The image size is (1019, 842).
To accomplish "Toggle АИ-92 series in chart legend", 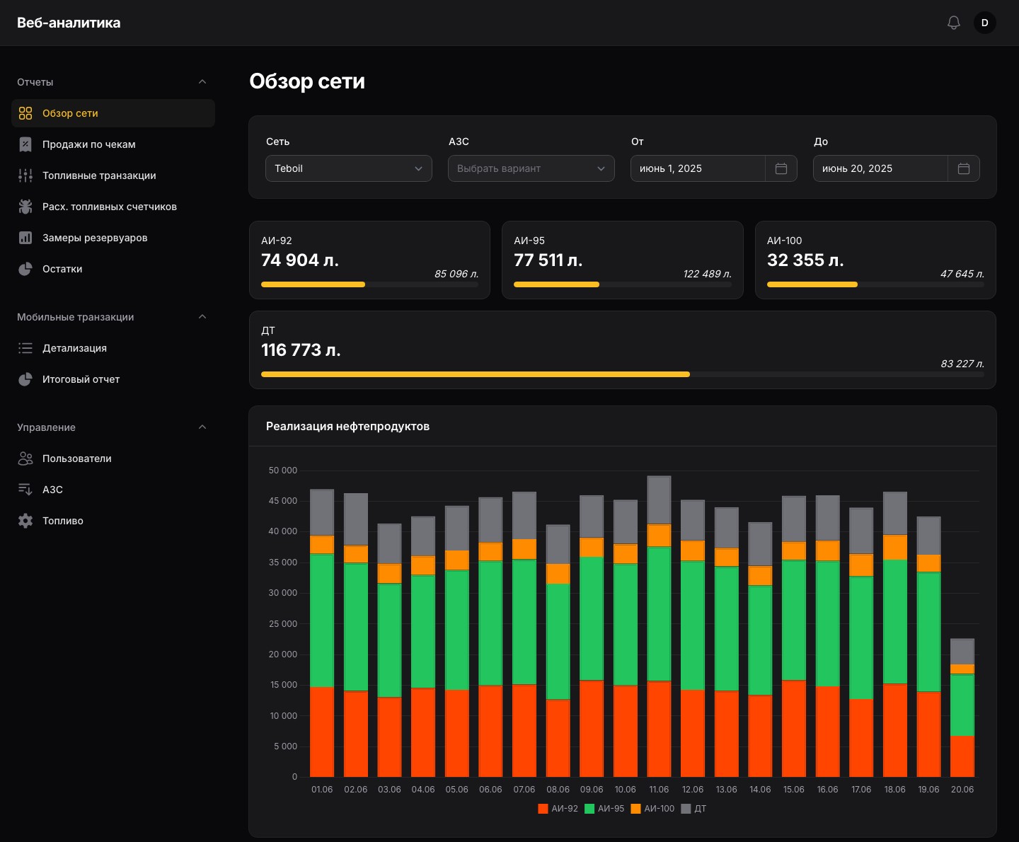I will coord(558,809).
